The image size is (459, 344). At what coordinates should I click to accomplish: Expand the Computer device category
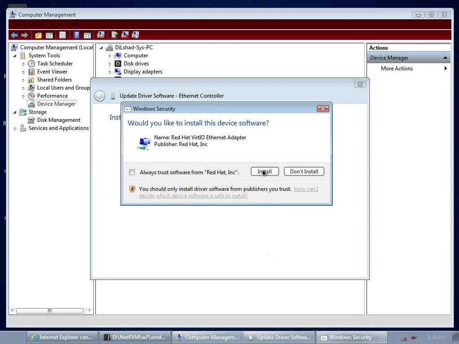[x=110, y=56]
